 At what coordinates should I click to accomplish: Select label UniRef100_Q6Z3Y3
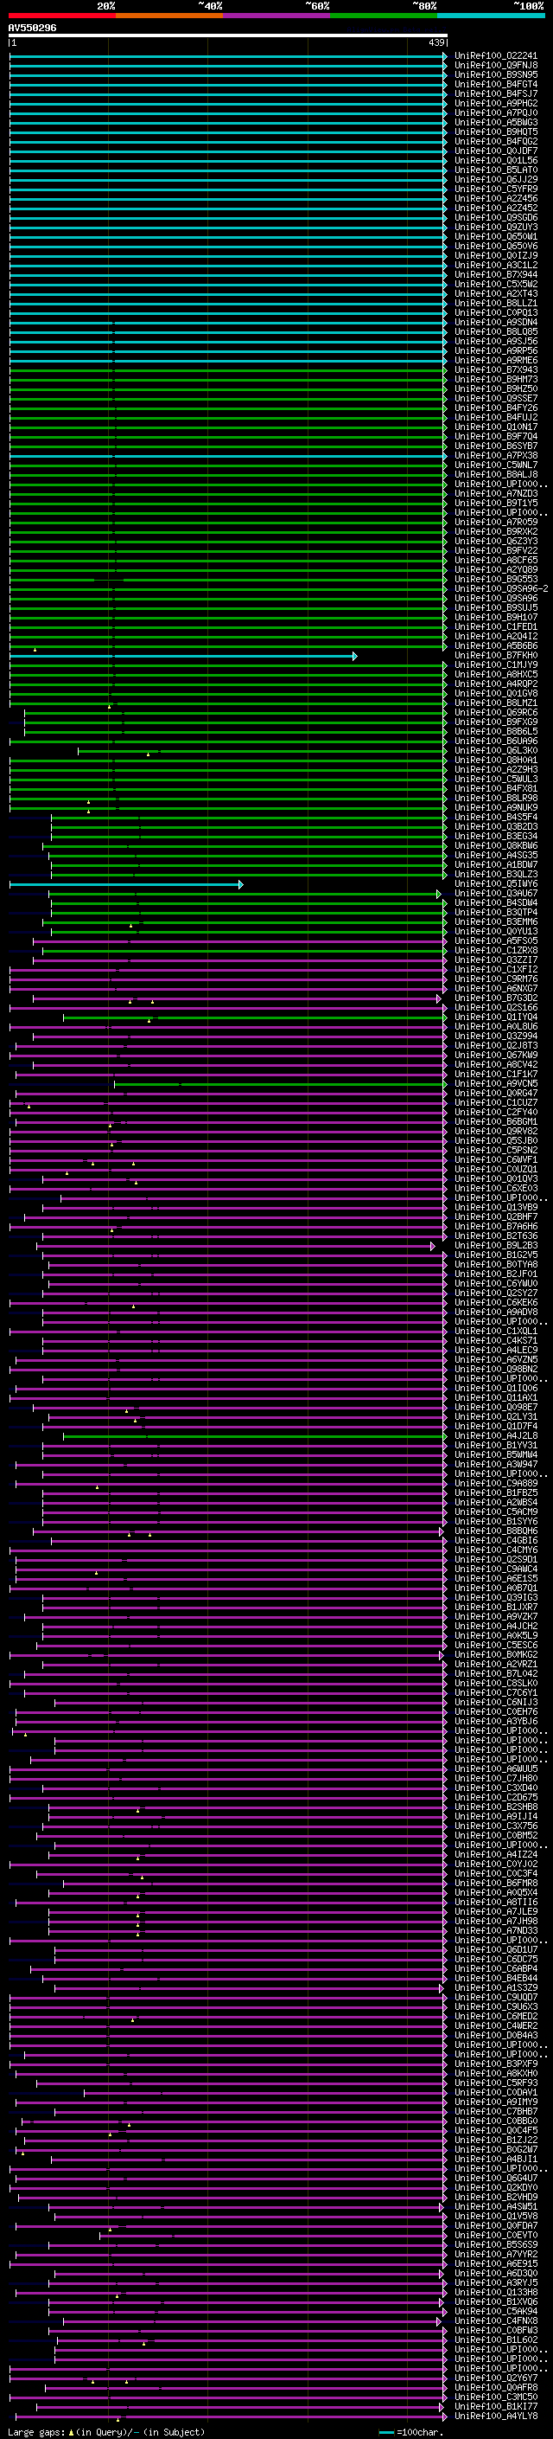pyautogui.click(x=496, y=541)
